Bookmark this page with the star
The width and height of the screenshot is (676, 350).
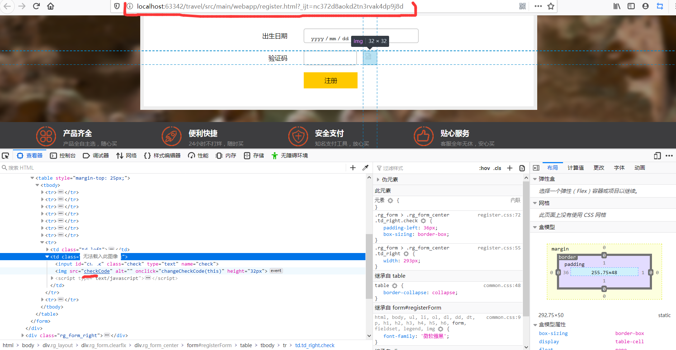(551, 6)
